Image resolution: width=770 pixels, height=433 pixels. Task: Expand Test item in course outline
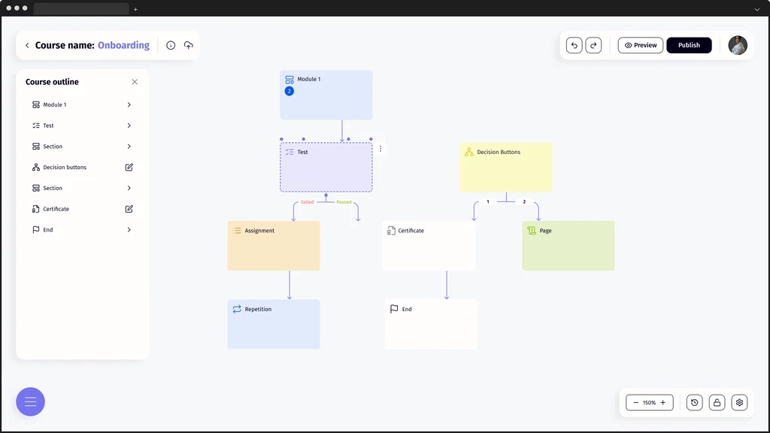(129, 126)
